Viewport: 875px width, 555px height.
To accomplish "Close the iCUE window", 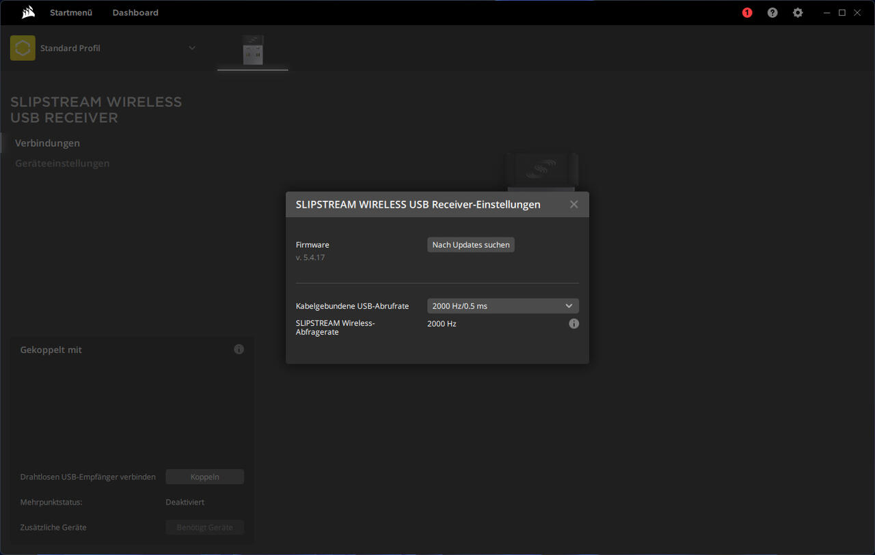I will (x=857, y=12).
